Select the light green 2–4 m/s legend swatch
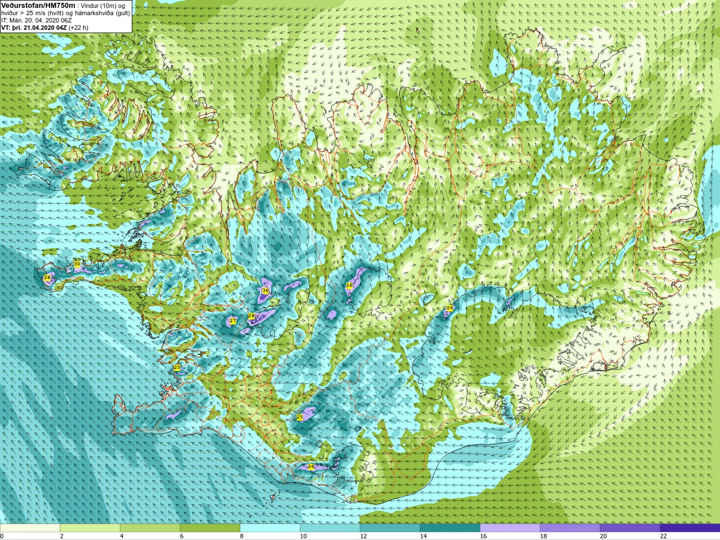Viewport: 720px width, 540px height. pos(90,528)
